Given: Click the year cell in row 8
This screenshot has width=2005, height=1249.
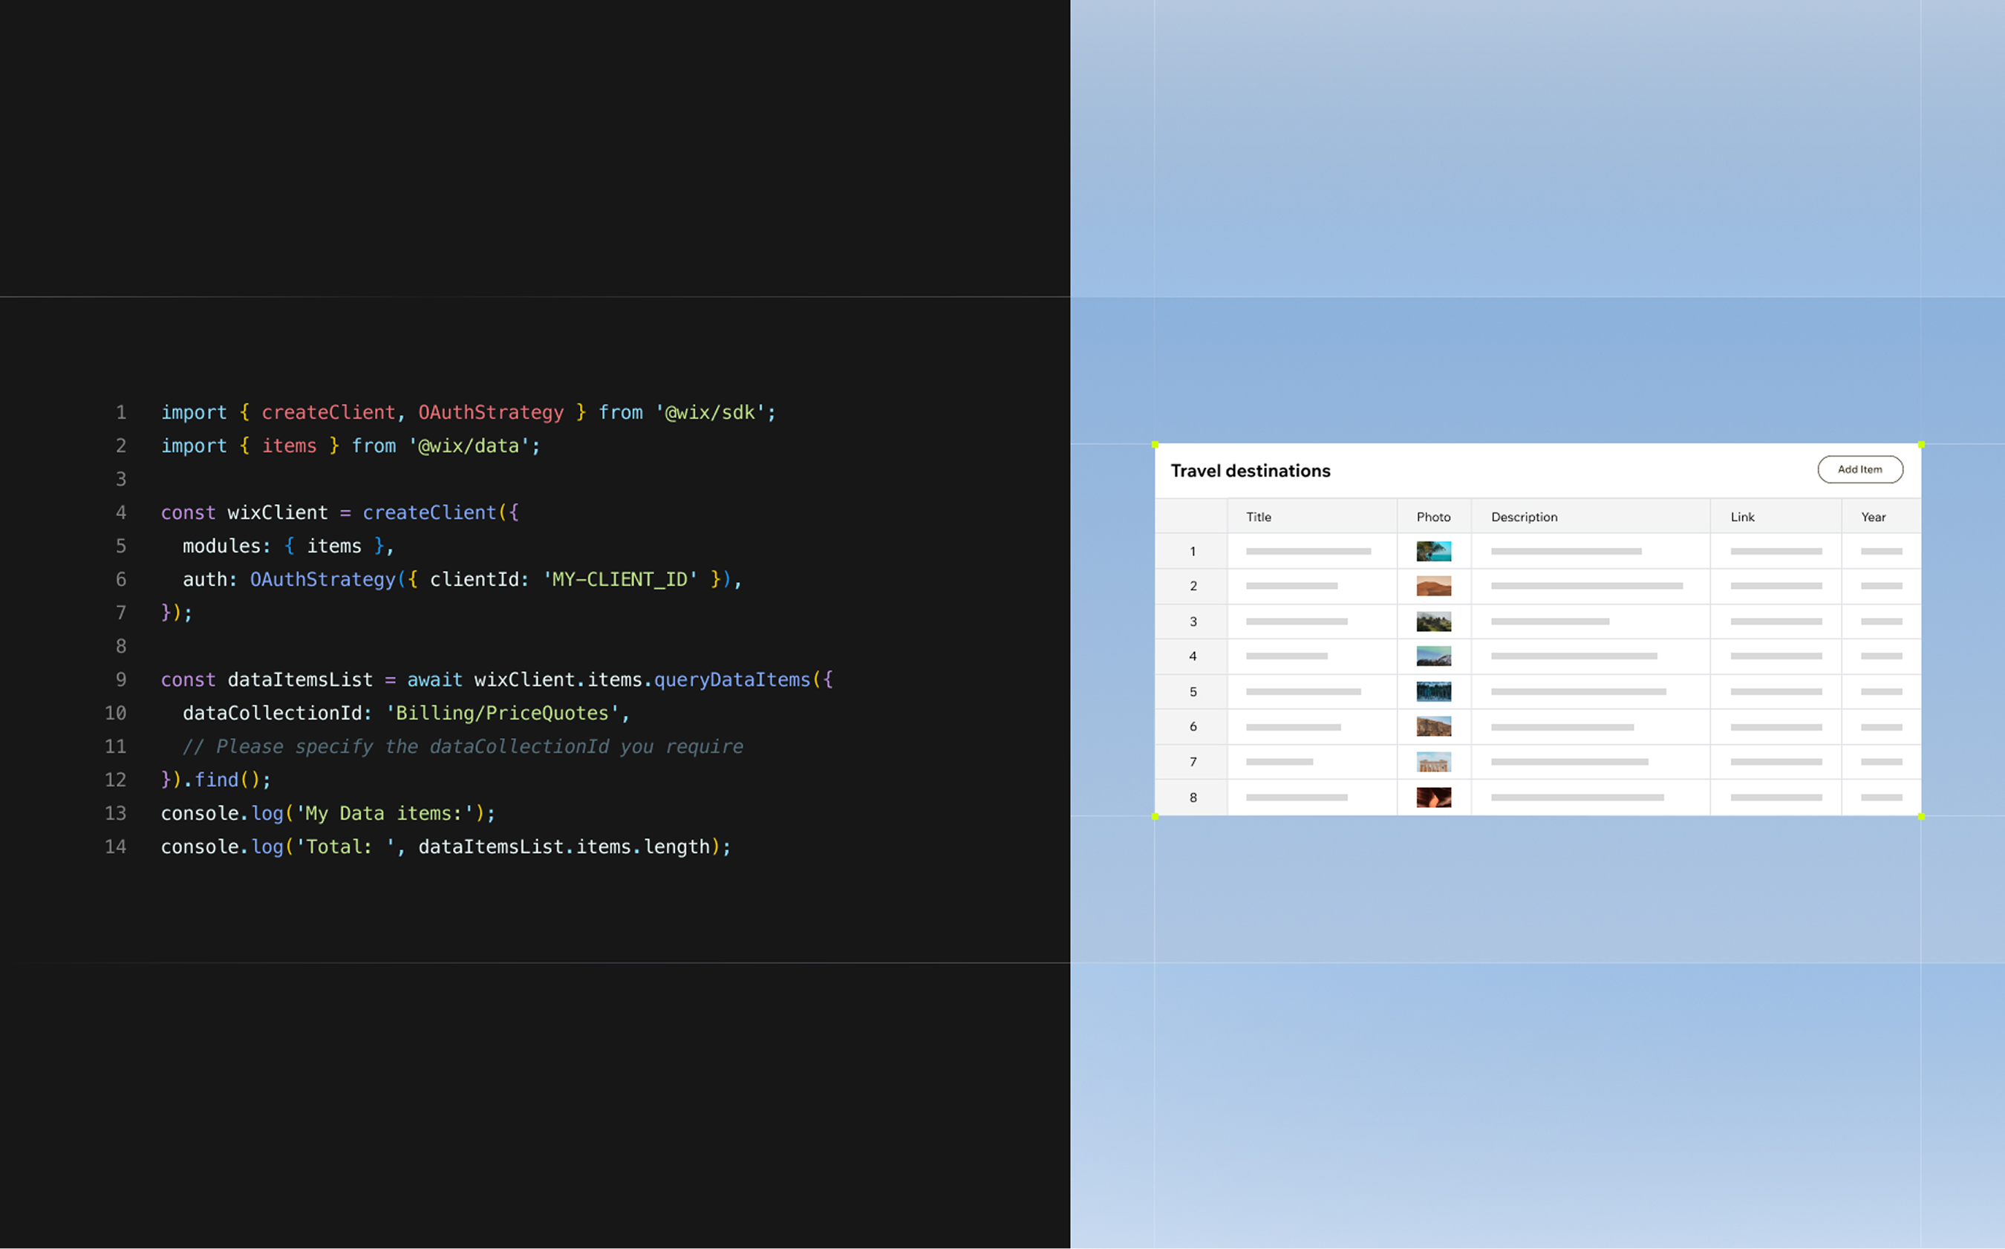Looking at the screenshot, I should pos(1881,797).
